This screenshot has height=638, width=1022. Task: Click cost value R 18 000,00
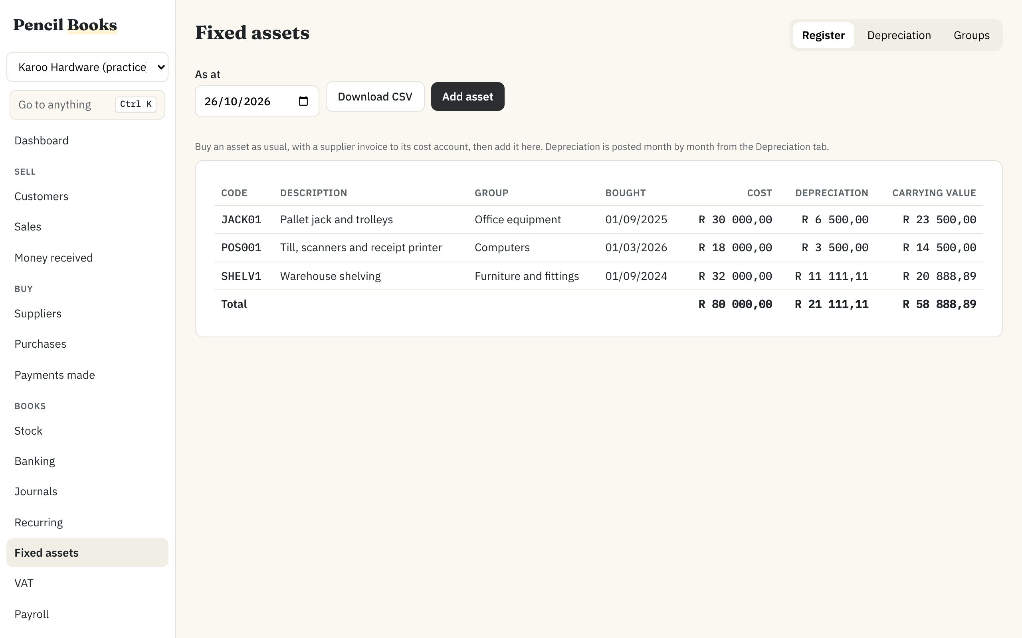pyautogui.click(x=735, y=247)
